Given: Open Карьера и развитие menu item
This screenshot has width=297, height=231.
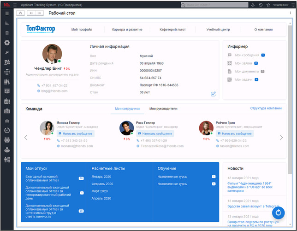Looking at the screenshot, I should (x=127, y=30).
